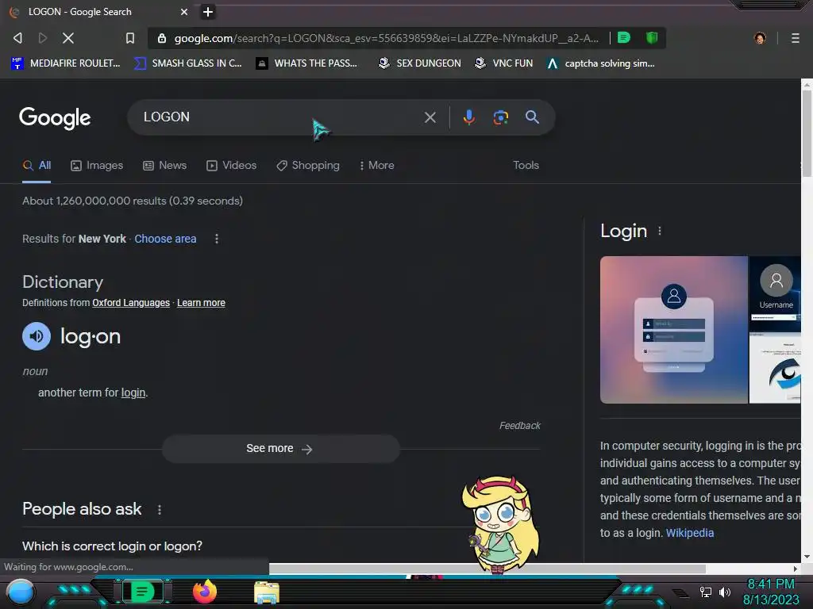Open captcha solving sim... bookmark

(x=600, y=63)
